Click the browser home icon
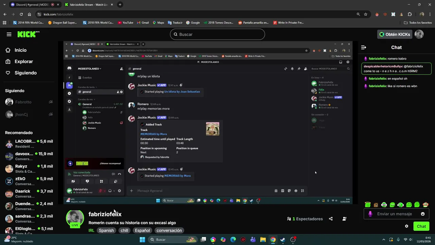Viewport: 435px width, 245px height. point(29,14)
